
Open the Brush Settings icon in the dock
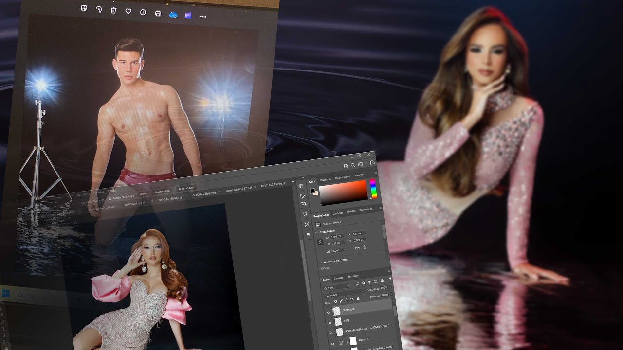304,204
